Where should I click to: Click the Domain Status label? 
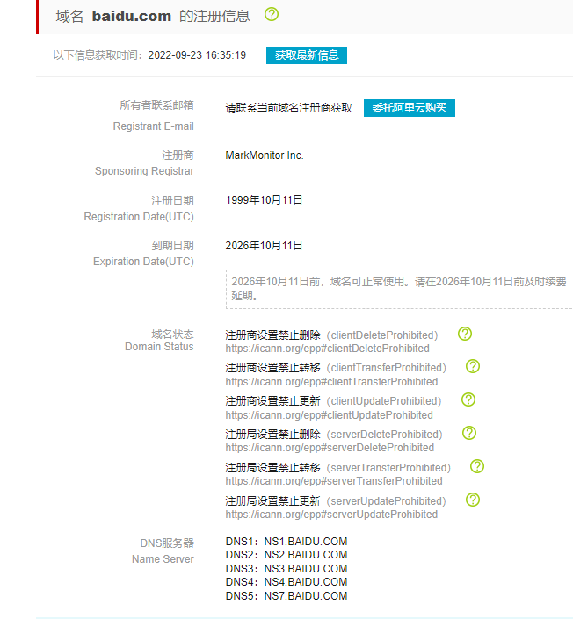coord(159,347)
